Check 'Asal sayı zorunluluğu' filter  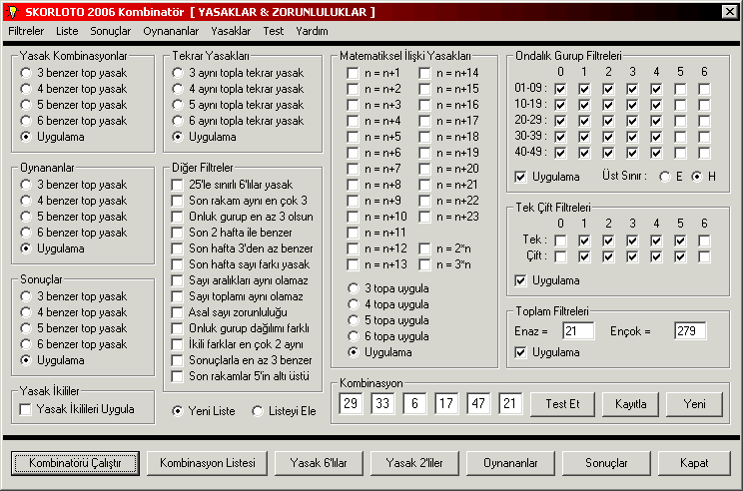(x=179, y=312)
